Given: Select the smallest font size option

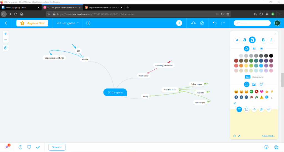Looking at the screenshot, I should [237, 40].
